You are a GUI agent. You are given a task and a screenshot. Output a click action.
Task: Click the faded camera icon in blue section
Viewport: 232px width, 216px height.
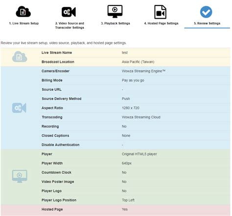(19, 108)
